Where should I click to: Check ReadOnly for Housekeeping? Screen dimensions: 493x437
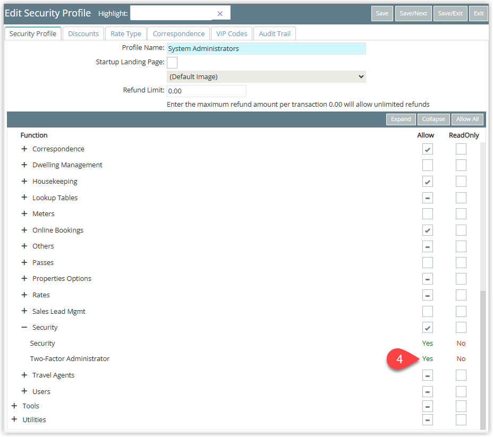461,182
